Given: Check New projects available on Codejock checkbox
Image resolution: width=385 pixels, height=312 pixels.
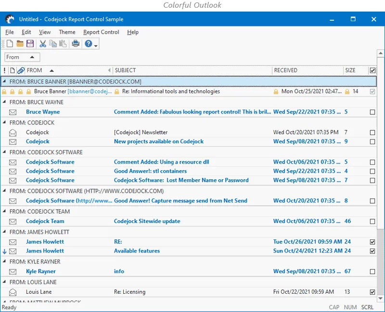Looking at the screenshot, I should 372,142.
